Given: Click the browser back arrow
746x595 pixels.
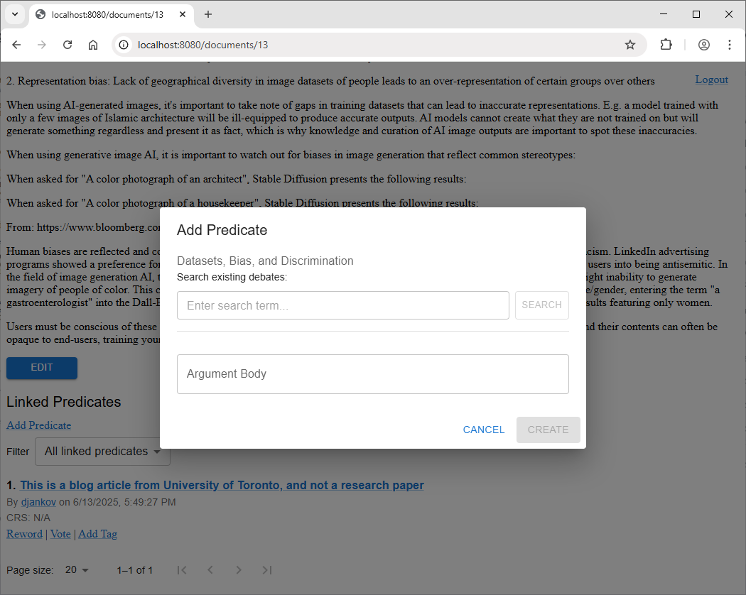Looking at the screenshot, I should [x=16, y=45].
